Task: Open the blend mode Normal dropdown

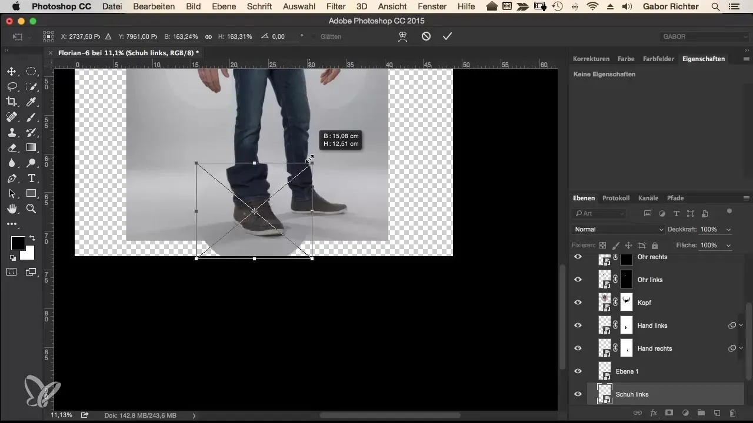Action: click(618, 229)
